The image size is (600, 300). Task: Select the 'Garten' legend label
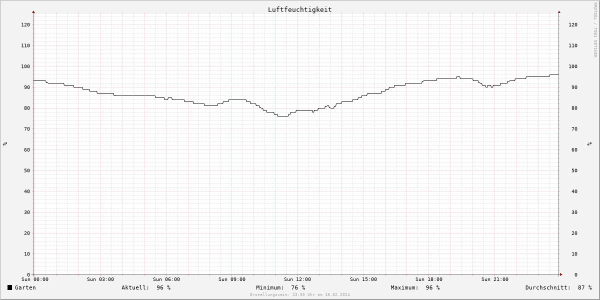[x=25, y=287]
